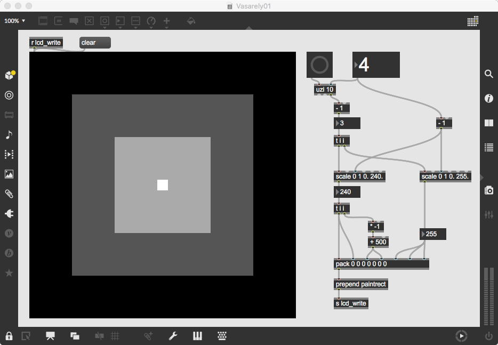Toggle mute of patch cords icon
The width and height of the screenshot is (498, 345).
tap(99, 336)
